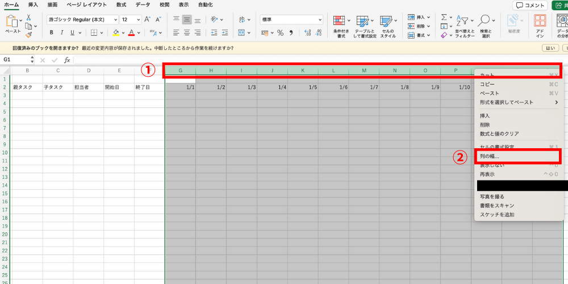
Task: Align text left
Action: [x=176, y=32]
